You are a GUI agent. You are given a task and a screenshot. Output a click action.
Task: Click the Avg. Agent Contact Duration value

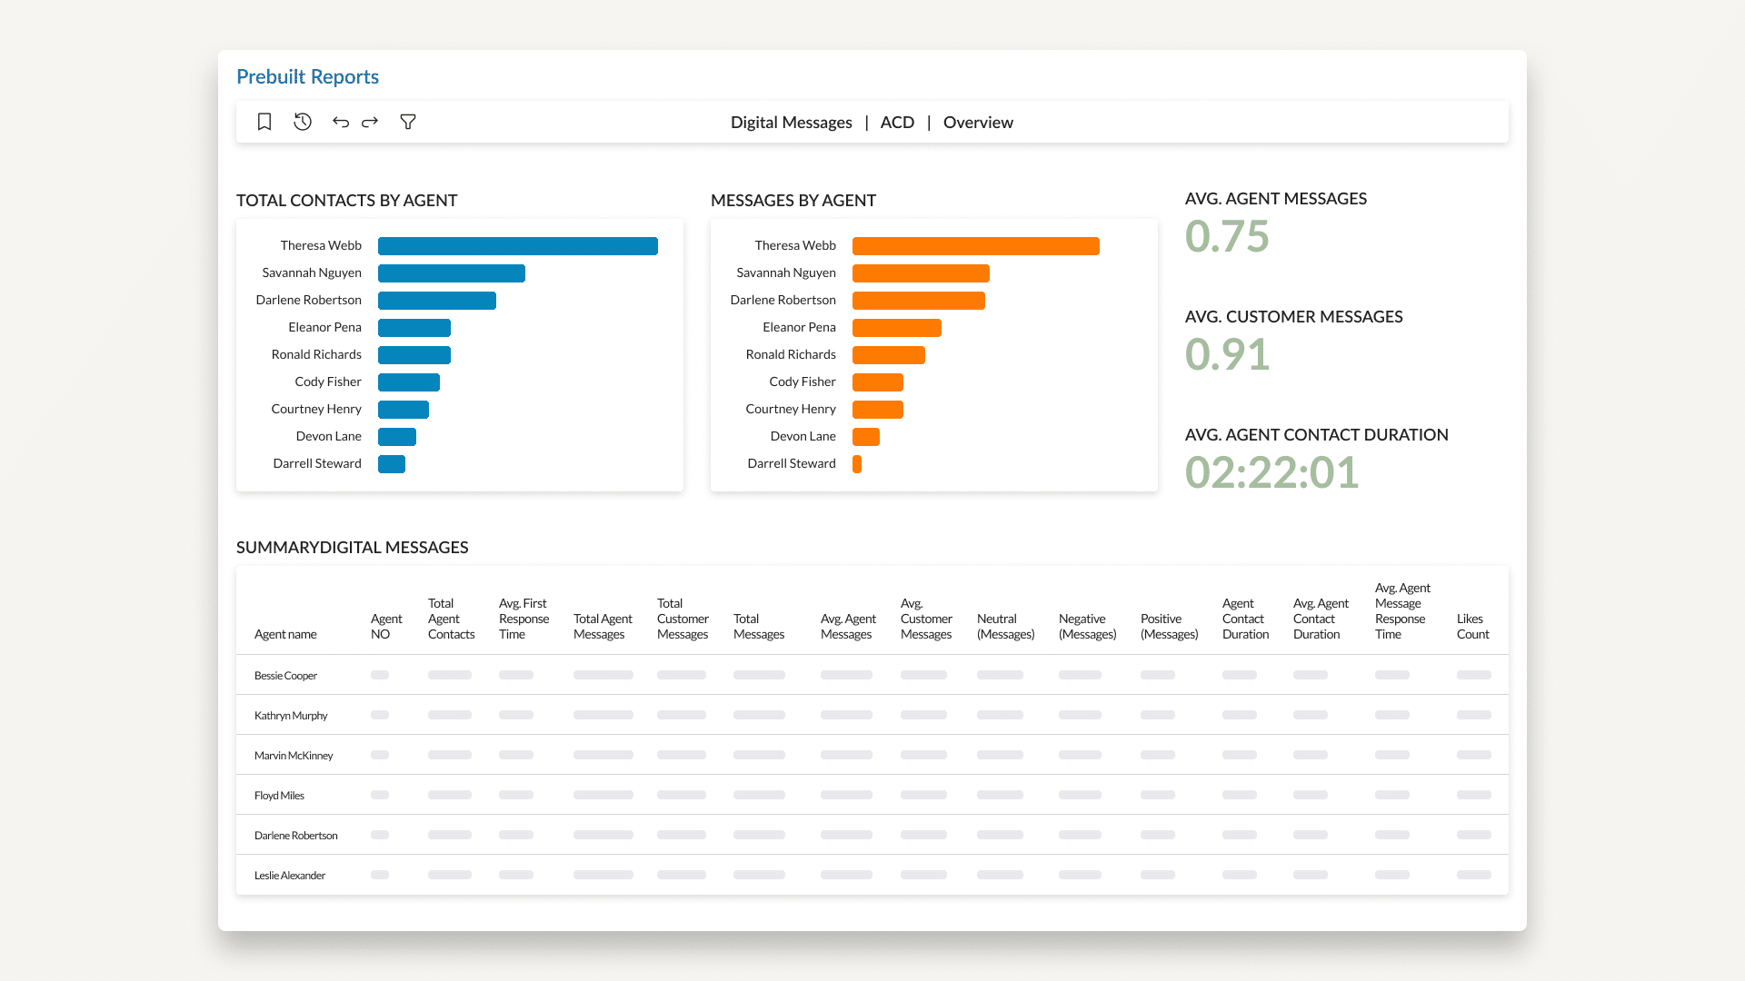[1271, 473]
